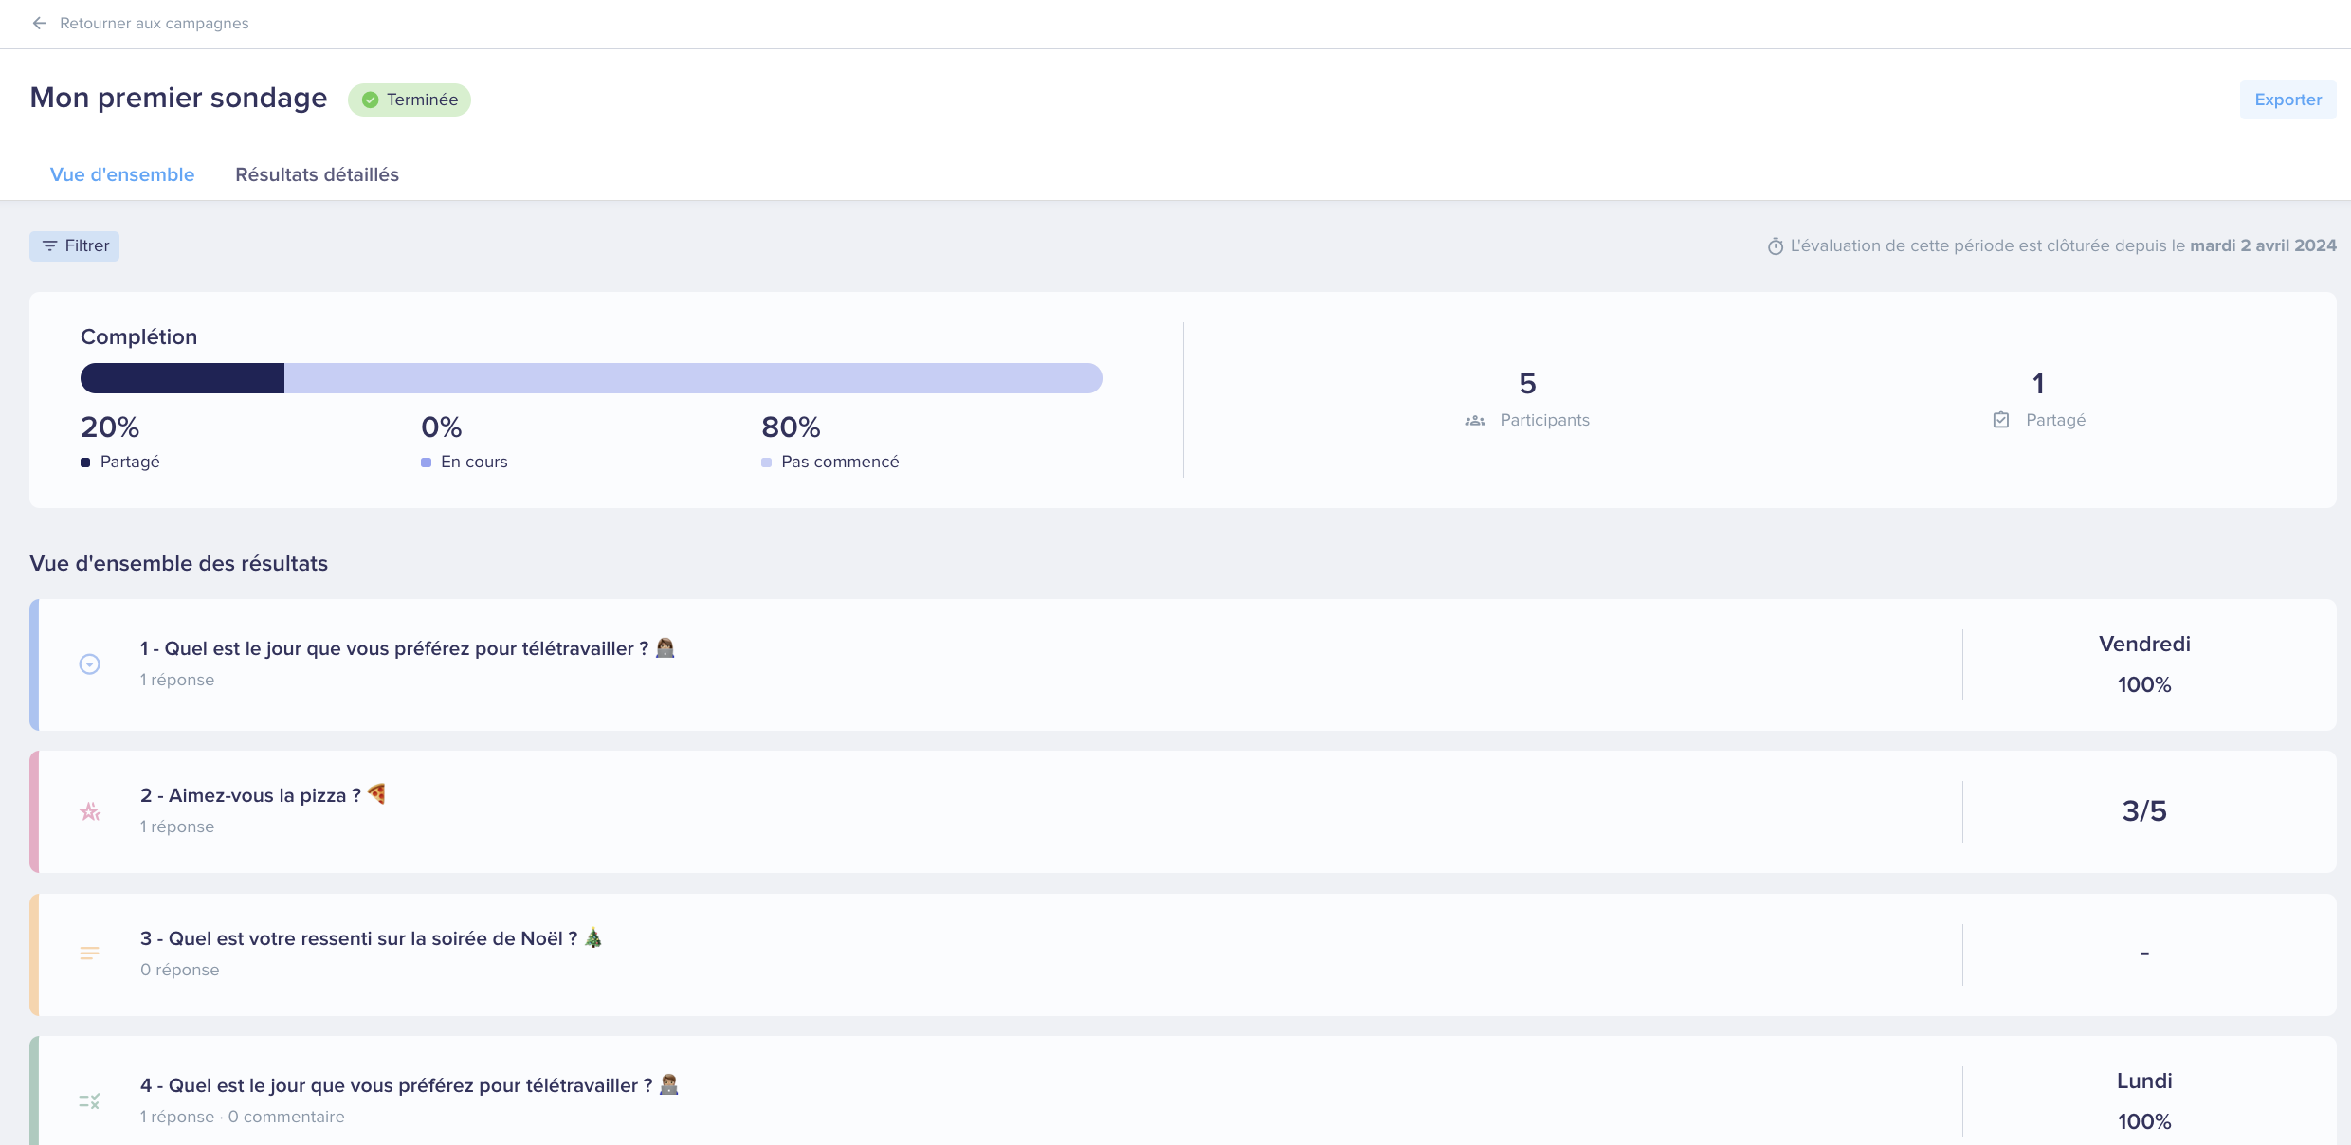Click the 'En cours' legend swatch
The image size is (2351, 1145).
pyautogui.click(x=426, y=463)
